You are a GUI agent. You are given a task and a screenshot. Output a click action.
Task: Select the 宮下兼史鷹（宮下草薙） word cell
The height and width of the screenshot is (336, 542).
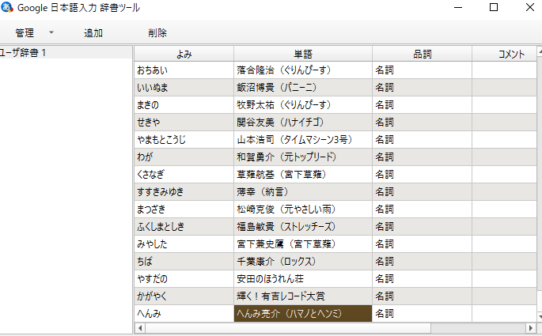[x=303, y=244]
